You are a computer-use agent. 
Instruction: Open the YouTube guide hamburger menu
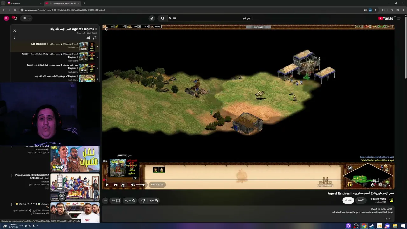coord(399,18)
